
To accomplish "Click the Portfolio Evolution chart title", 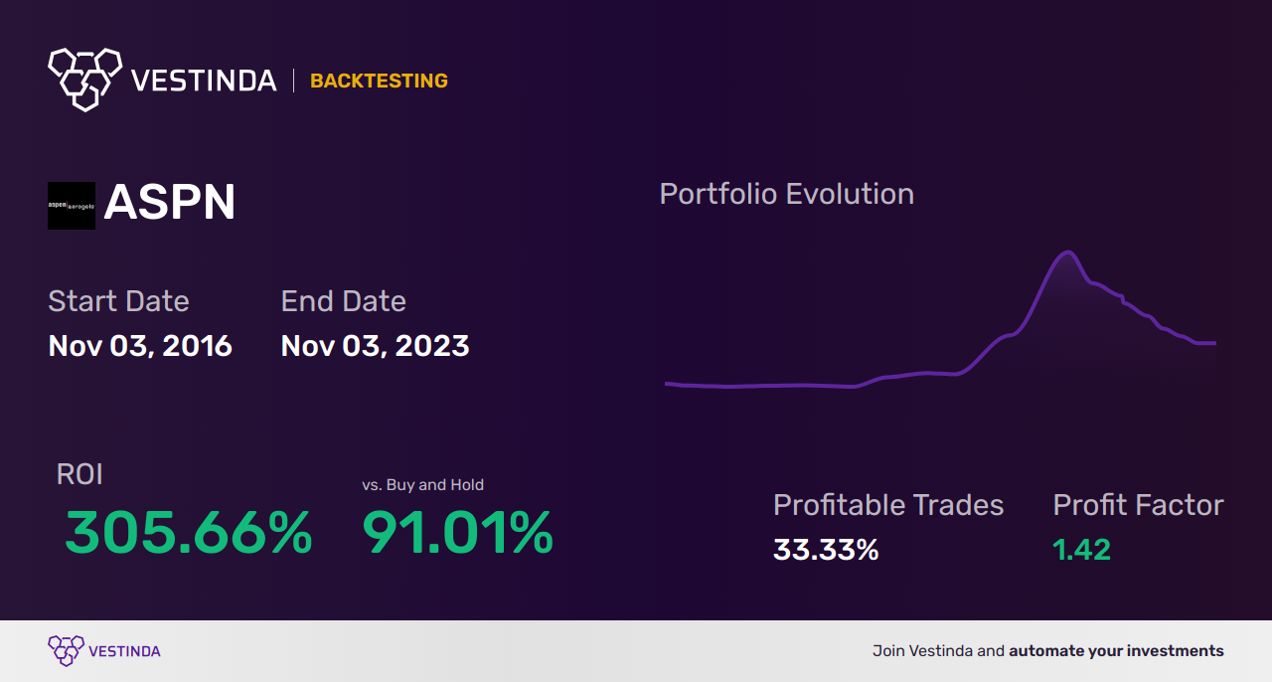I will [786, 194].
